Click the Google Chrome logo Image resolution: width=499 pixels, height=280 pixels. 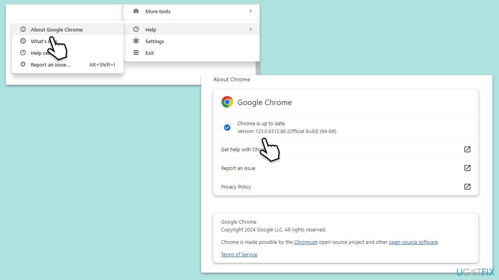tap(227, 102)
